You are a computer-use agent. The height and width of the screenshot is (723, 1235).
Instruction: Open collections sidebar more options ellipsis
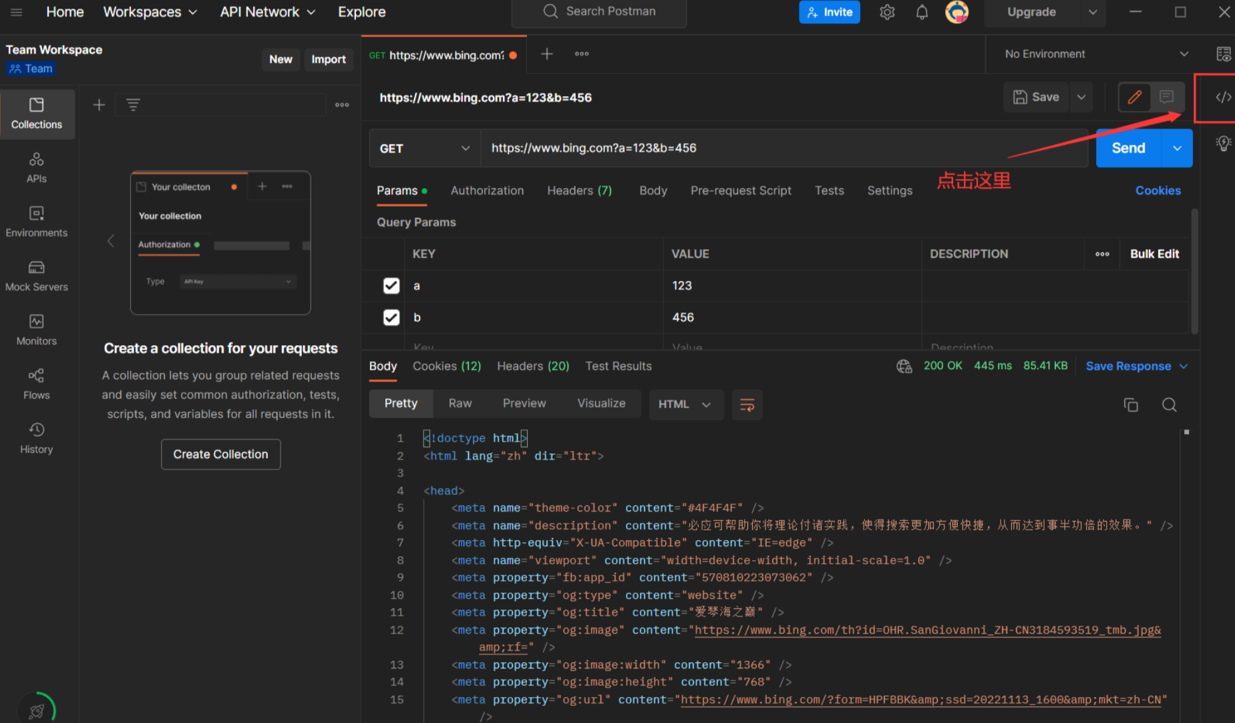pyautogui.click(x=342, y=105)
